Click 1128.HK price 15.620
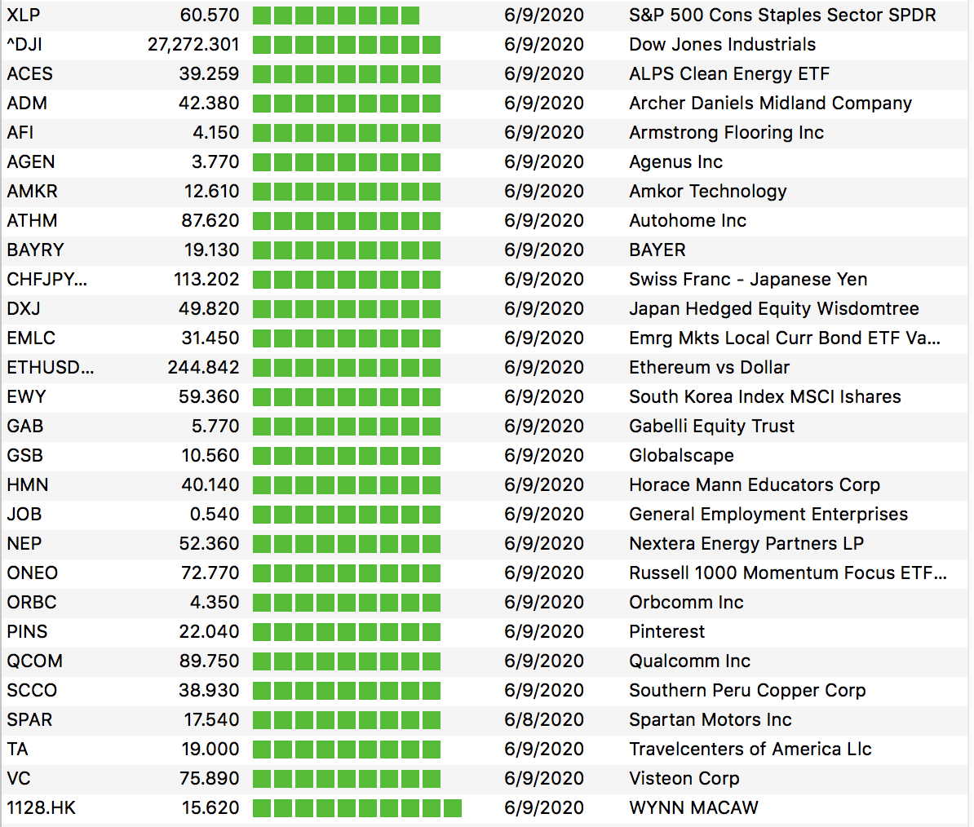Screen dimensions: 974x827 (x=210, y=807)
